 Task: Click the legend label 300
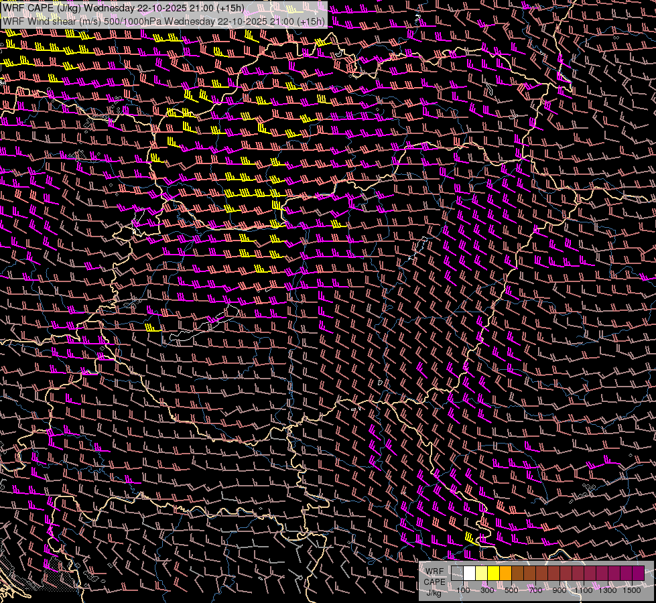pos(487,590)
